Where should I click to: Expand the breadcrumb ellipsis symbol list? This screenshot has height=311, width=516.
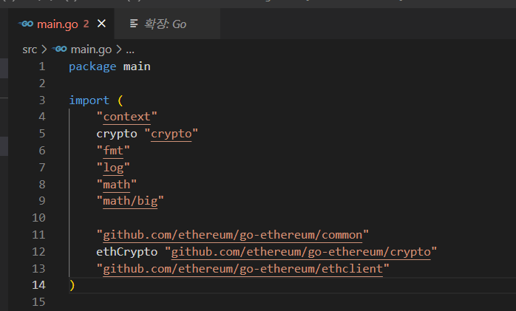tap(130, 49)
